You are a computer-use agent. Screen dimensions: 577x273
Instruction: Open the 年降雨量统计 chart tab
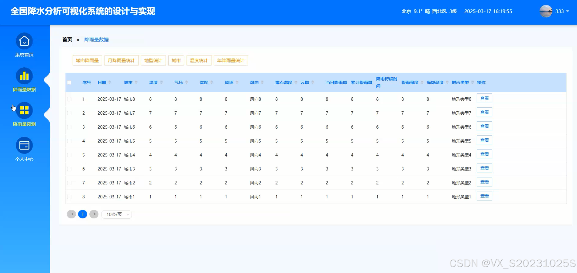pos(231,60)
